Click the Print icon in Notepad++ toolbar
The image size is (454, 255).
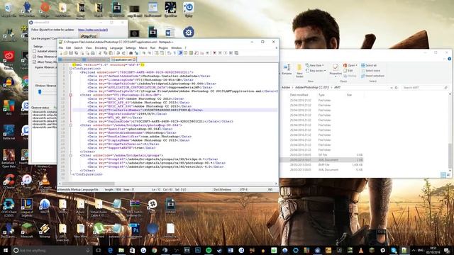(x=93, y=53)
